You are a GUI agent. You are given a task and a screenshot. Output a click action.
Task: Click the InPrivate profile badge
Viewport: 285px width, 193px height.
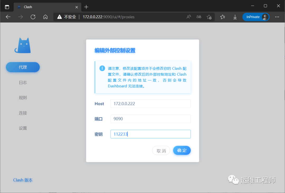255,17
